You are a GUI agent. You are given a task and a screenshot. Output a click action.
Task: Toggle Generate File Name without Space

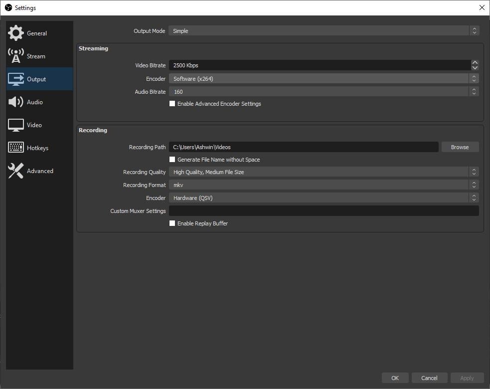pos(172,160)
